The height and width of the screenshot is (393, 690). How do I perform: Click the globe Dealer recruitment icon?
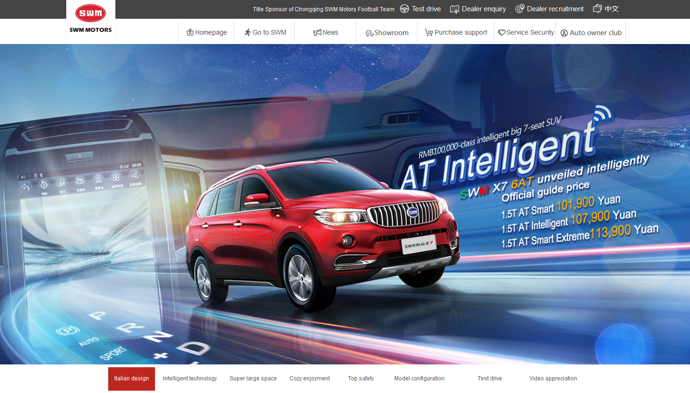tap(519, 9)
